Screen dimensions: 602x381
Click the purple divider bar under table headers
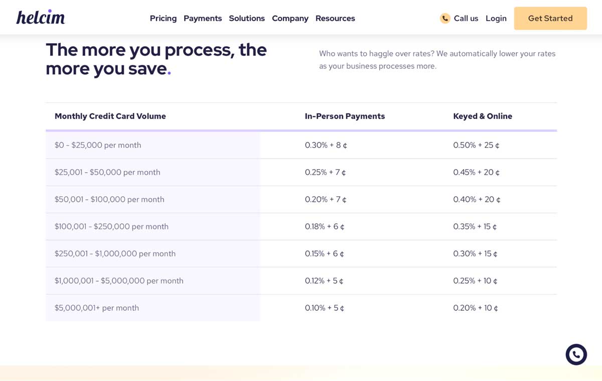point(301,130)
